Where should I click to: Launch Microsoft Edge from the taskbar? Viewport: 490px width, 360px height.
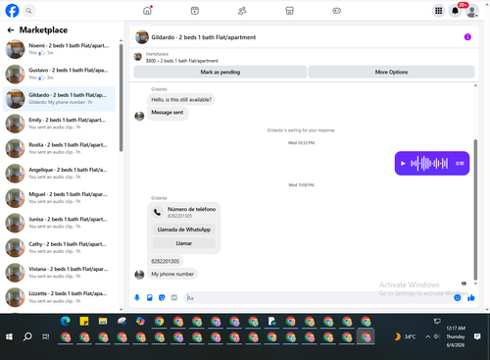pos(66,322)
